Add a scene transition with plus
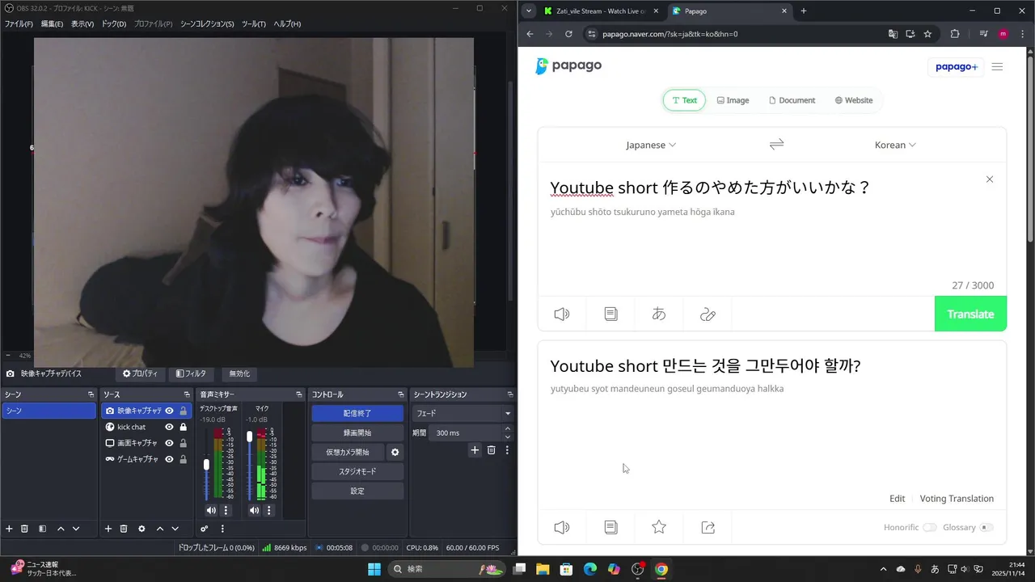This screenshot has height=582, width=1035. (475, 450)
